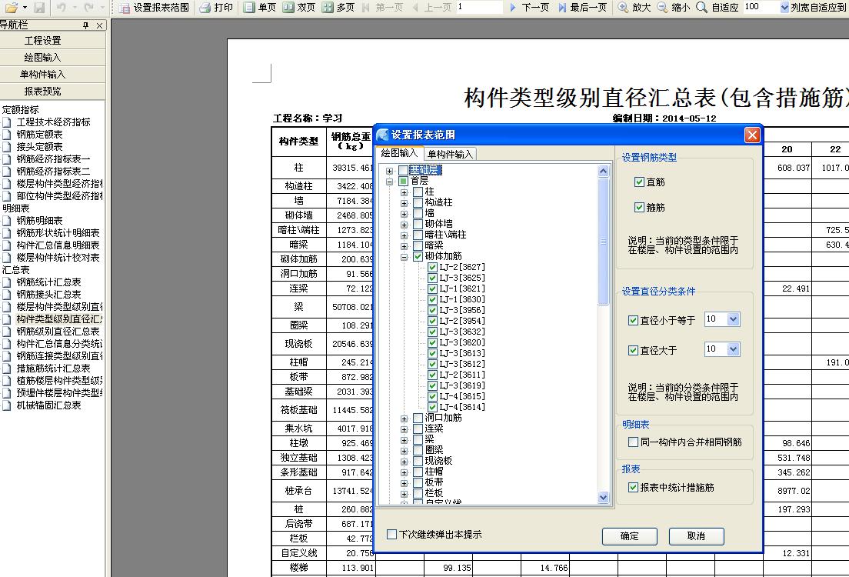Switch to 单构件输入 tab in dialog
The width and height of the screenshot is (849, 577).
[x=450, y=155]
